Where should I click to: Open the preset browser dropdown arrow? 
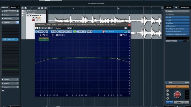tap(73, 28)
